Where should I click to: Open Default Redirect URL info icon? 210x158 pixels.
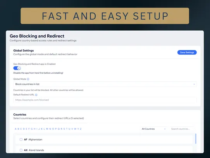coord(36,95)
